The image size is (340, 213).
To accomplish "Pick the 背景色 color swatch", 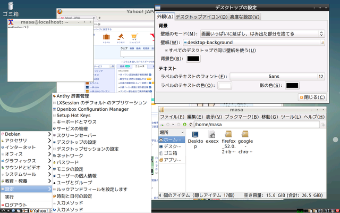I will (193, 59).
